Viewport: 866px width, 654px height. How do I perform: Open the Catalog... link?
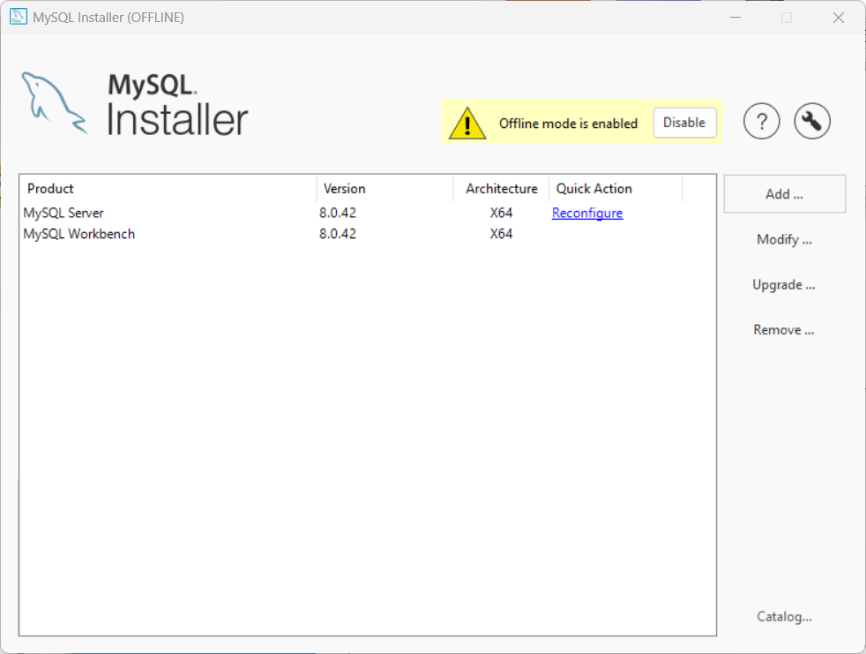tap(784, 616)
